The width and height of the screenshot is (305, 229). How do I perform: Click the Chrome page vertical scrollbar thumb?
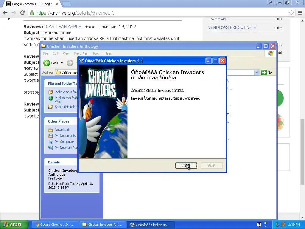point(303,152)
